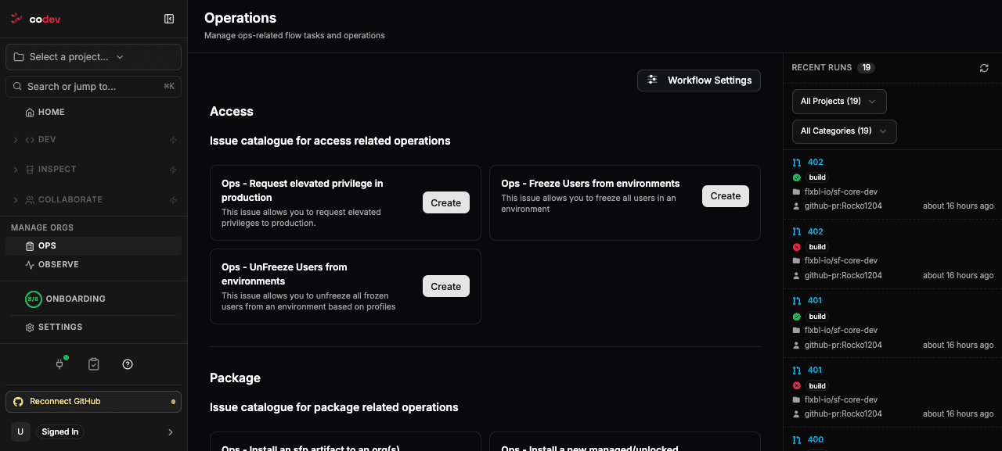1002x451 pixels.
Task: Click the 8/8 onboarding progress ring
Action: tap(33, 299)
